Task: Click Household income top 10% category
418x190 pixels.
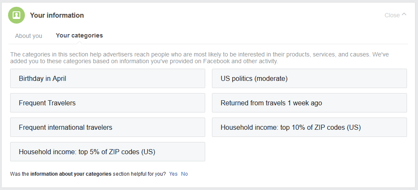Action: click(x=309, y=127)
